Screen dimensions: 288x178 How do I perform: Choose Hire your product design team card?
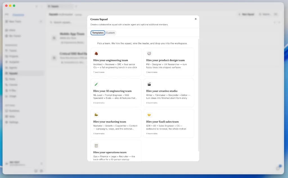[x=169, y=62]
